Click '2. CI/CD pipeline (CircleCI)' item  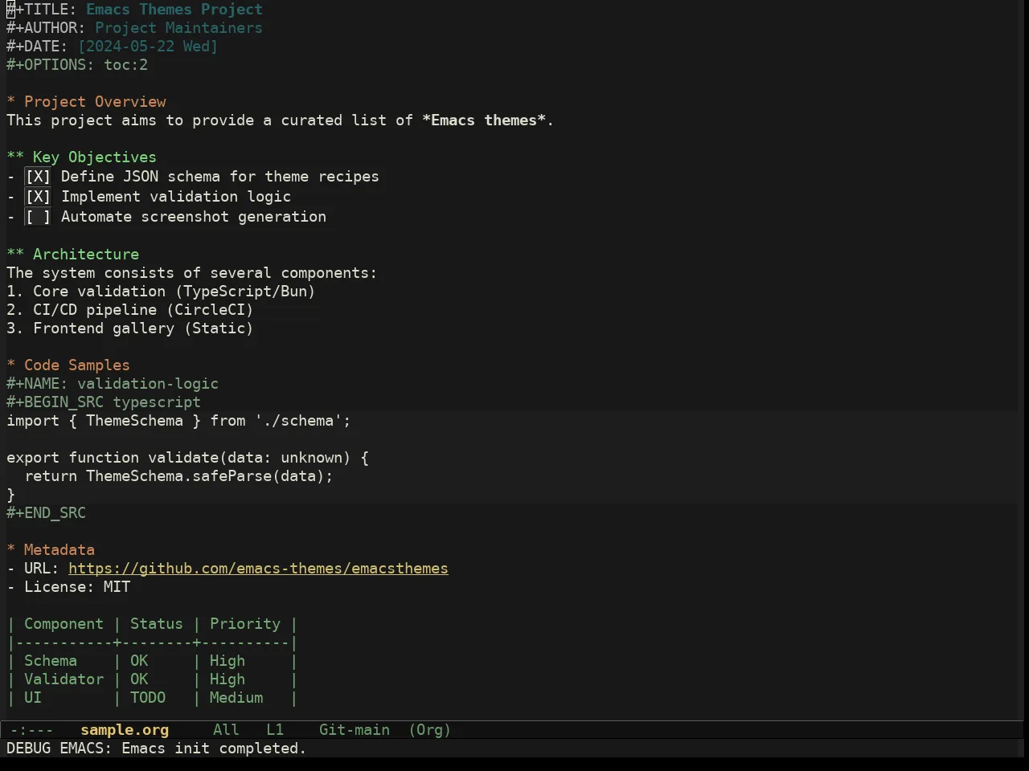(x=130, y=310)
